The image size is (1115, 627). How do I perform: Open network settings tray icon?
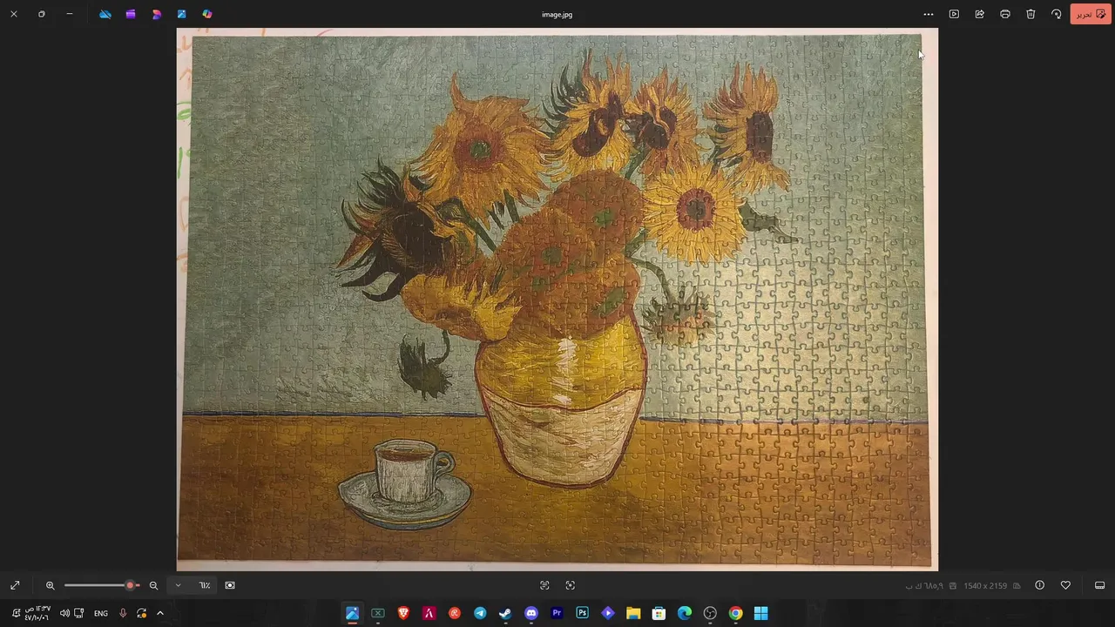coord(79,613)
